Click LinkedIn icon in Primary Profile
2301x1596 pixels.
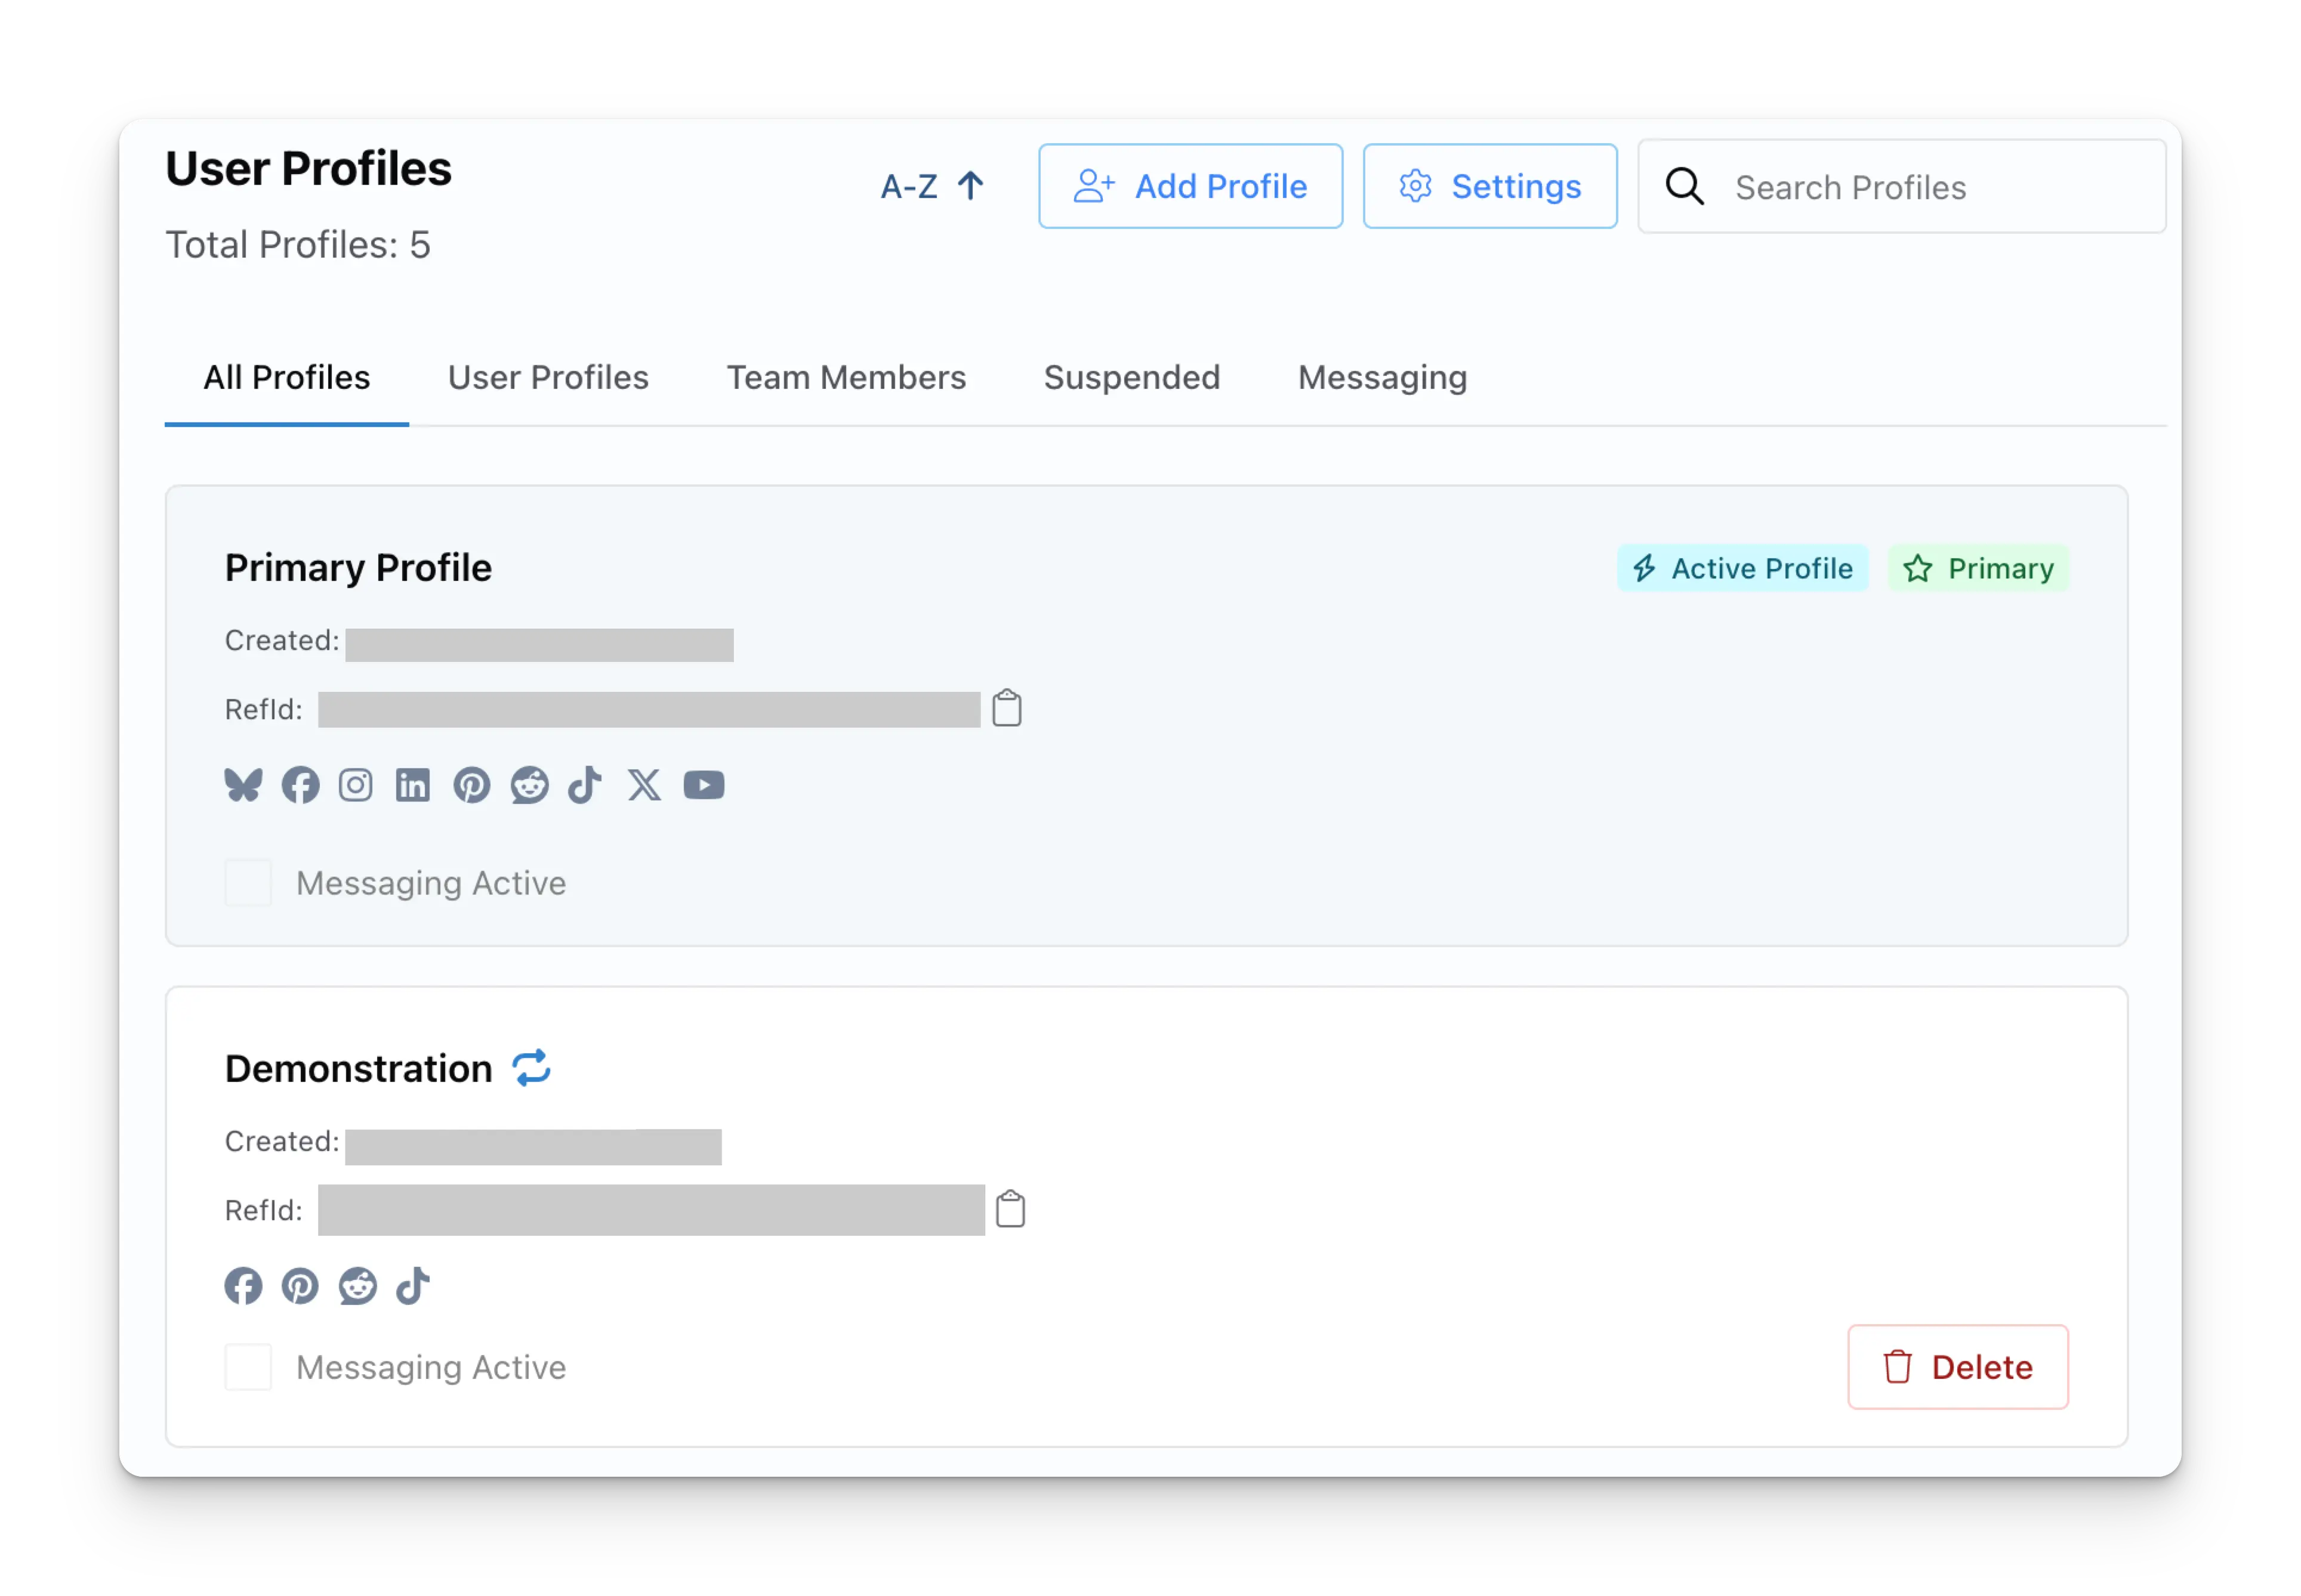tap(413, 785)
